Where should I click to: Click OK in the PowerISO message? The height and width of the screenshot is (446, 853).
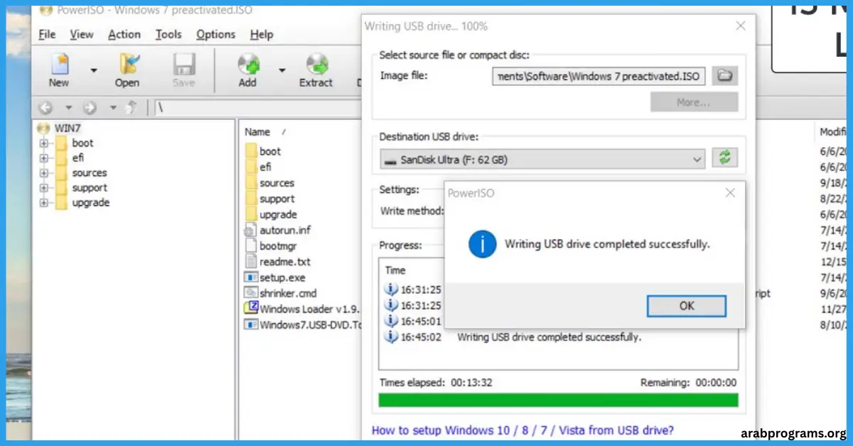click(687, 306)
